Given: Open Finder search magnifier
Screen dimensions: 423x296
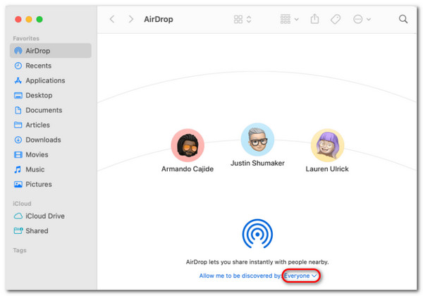Looking at the screenshot, I should pyautogui.click(x=403, y=19).
